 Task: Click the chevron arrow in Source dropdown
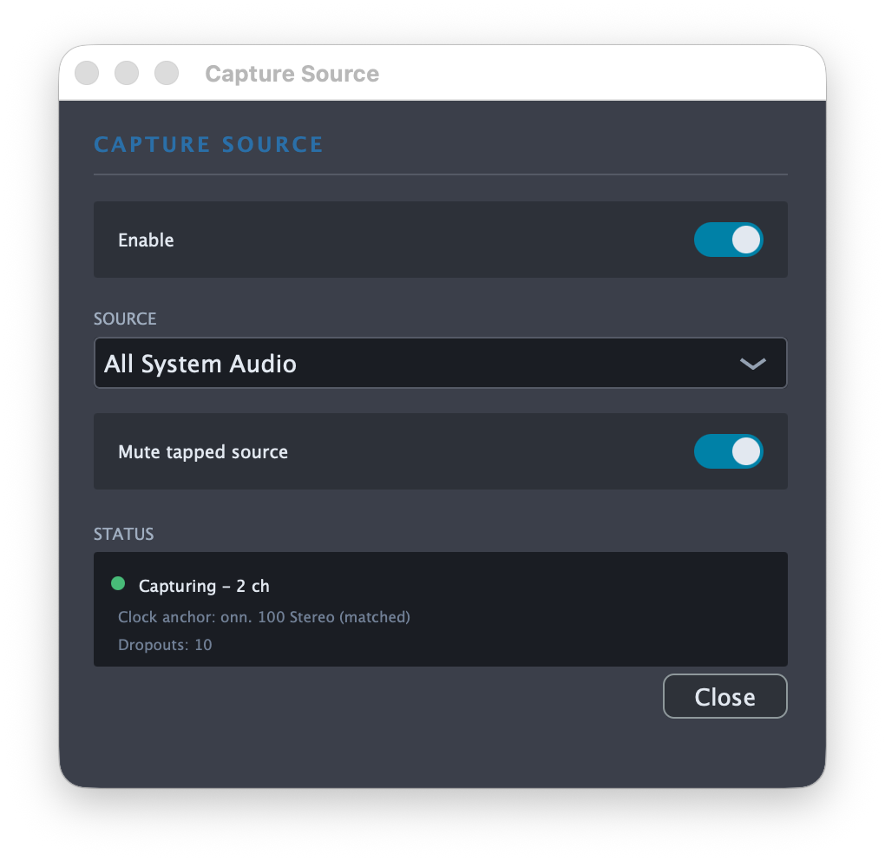(x=753, y=364)
